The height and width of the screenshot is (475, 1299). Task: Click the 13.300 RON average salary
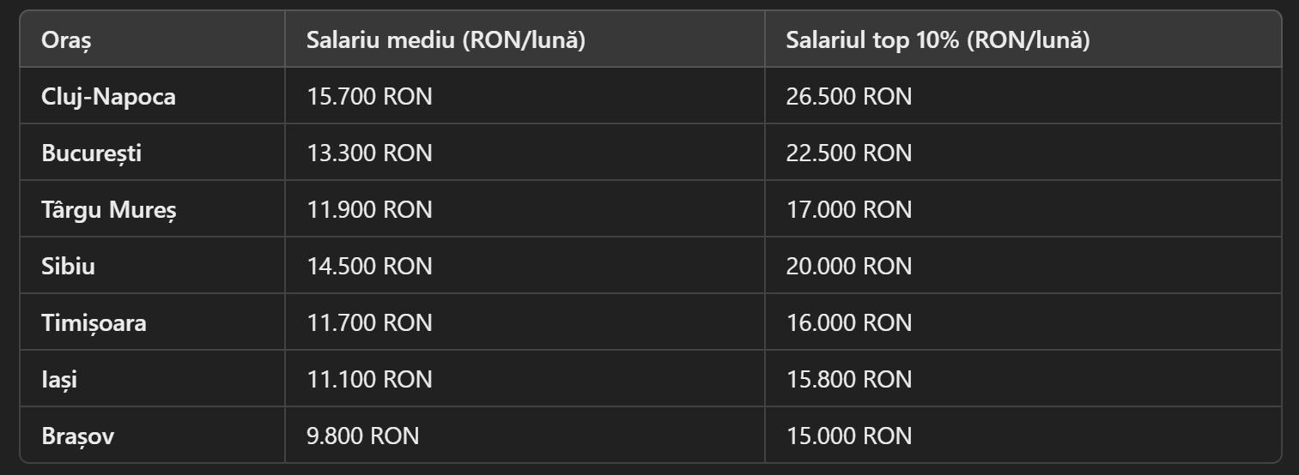click(x=369, y=153)
